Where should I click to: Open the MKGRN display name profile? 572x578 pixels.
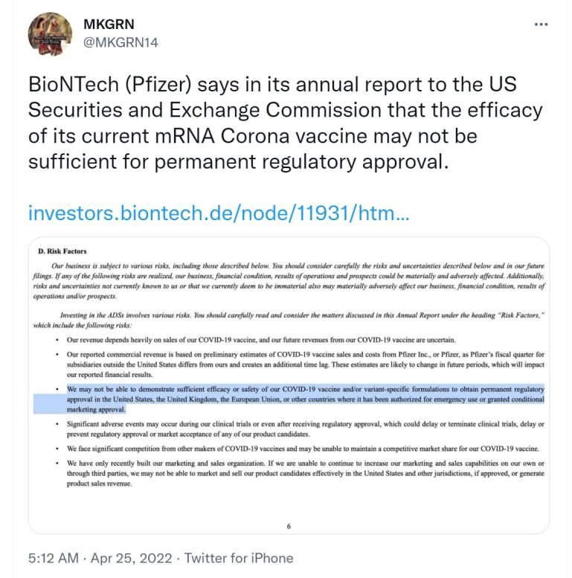pyautogui.click(x=109, y=24)
